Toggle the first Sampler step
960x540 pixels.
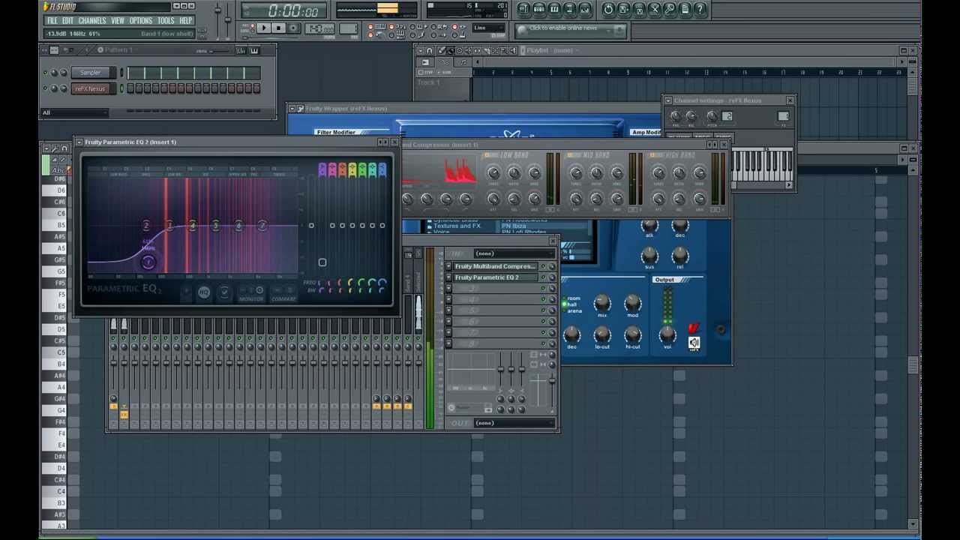pyautogui.click(x=131, y=73)
